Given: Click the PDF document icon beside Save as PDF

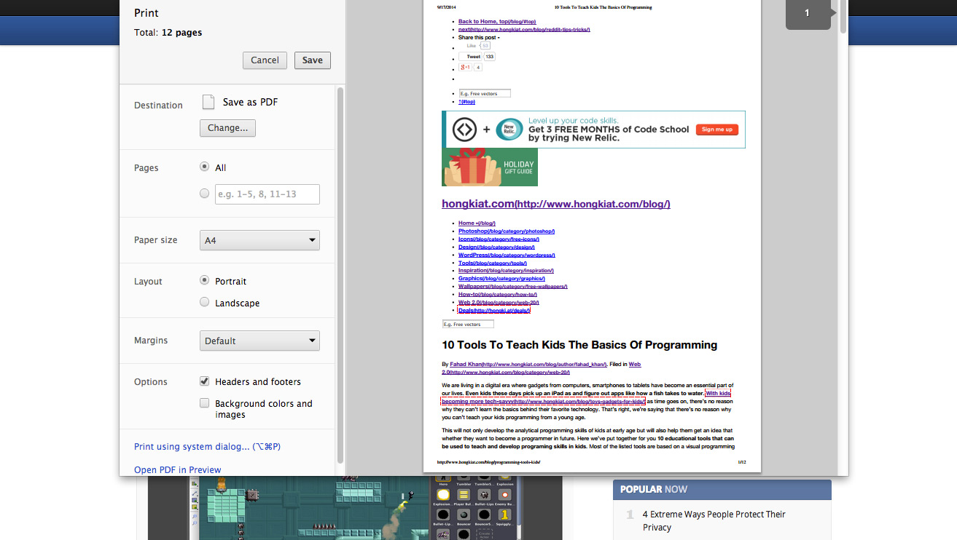Looking at the screenshot, I should pos(208,102).
